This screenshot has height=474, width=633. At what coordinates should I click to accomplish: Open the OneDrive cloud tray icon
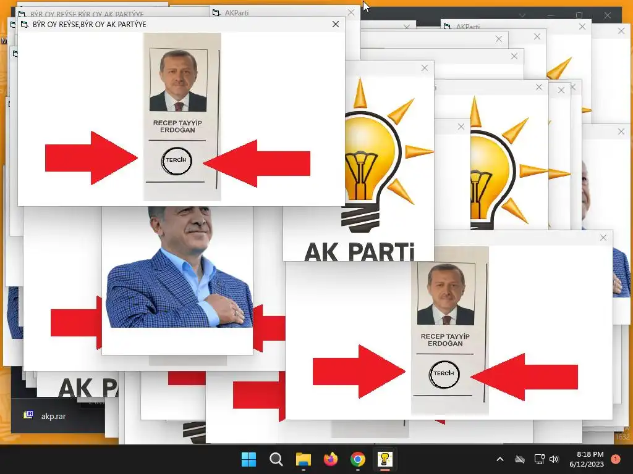click(520, 459)
